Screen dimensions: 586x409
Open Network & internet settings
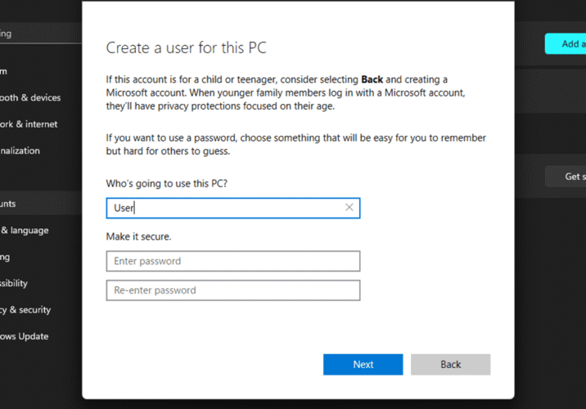click(x=29, y=124)
